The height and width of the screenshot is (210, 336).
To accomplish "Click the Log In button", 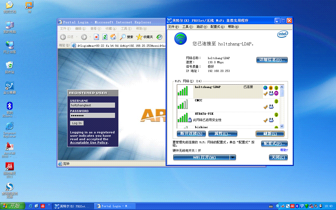I will 77,123.
